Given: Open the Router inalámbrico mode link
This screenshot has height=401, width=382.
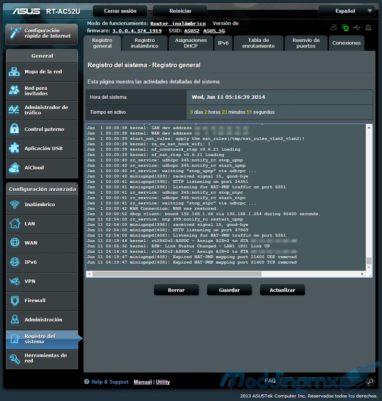Looking at the screenshot, I should click(x=178, y=23).
